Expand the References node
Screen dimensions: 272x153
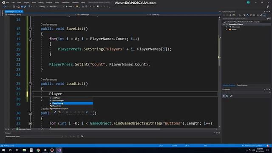pyautogui.click(x=226, y=27)
